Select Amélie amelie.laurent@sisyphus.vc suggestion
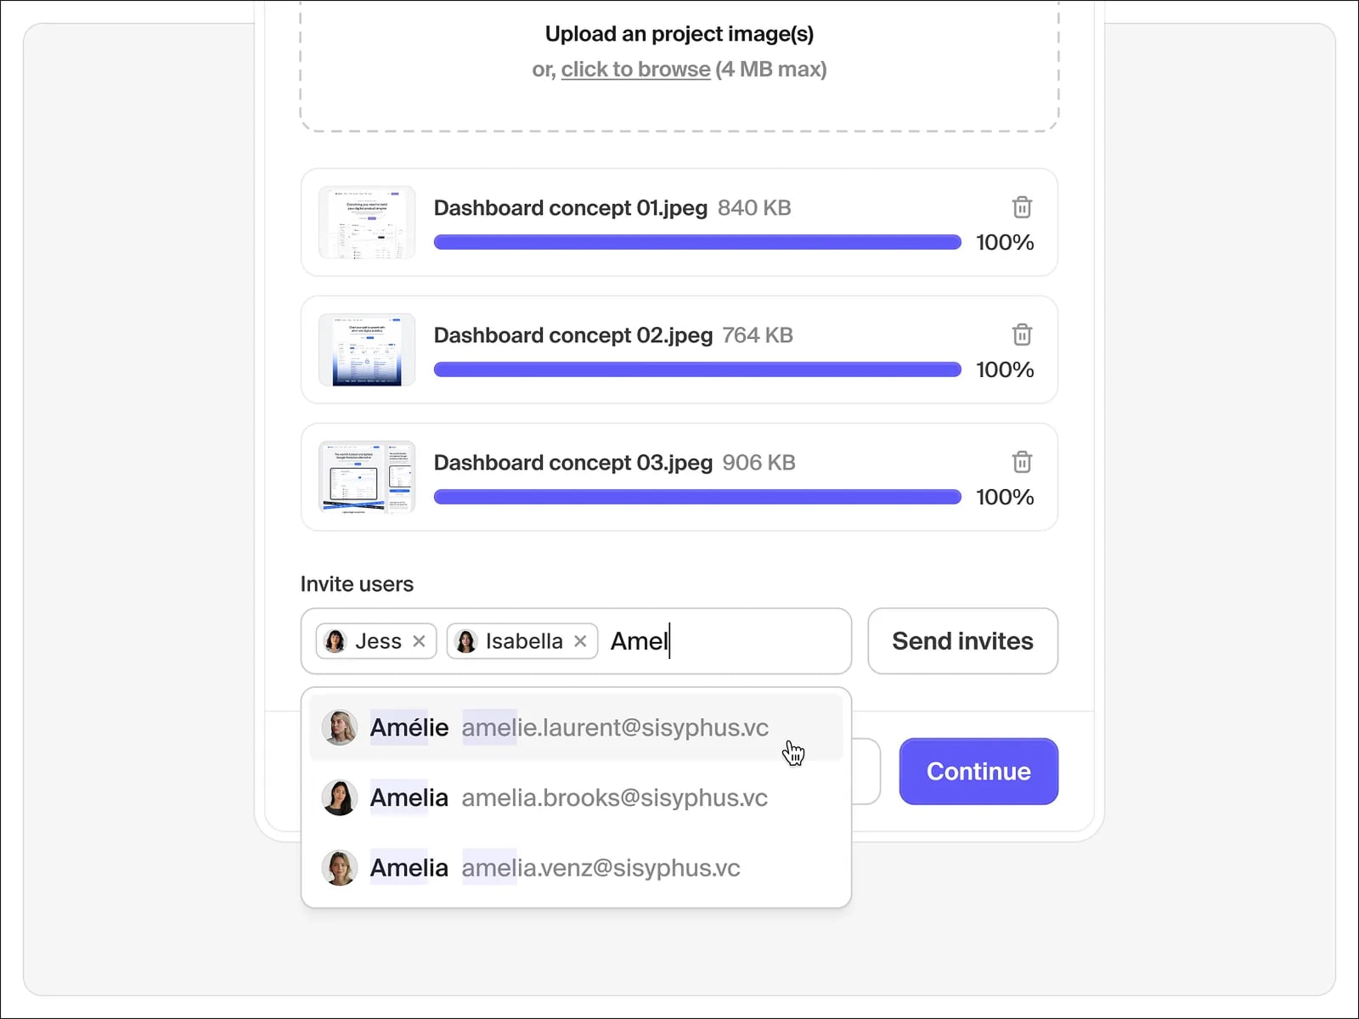 tap(576, 728)
